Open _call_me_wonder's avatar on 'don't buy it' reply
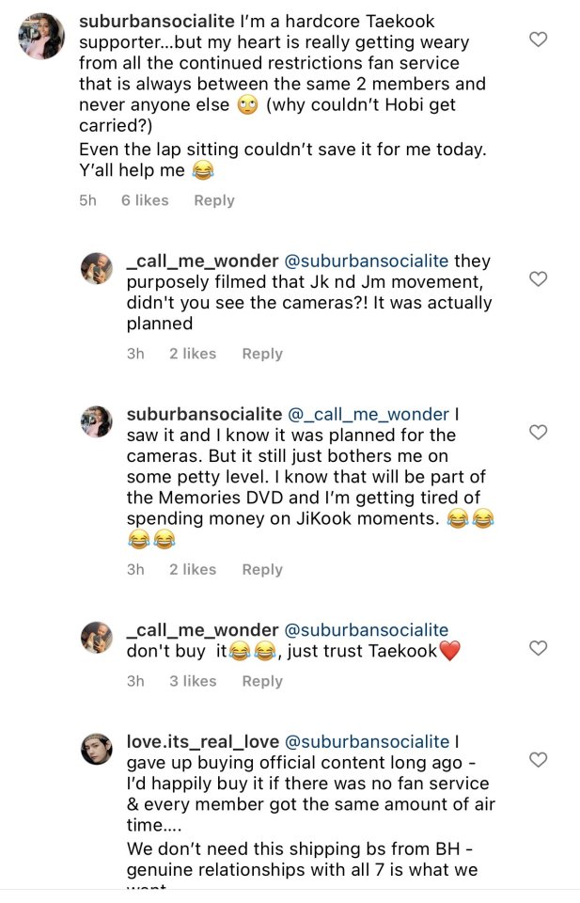580x903 pixels. click(x=97, y=638)
